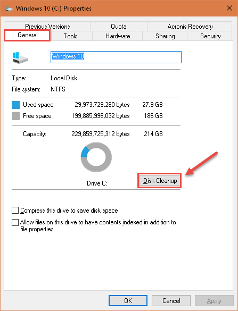Close the Properties dialog window
The image size is (238, 311).
229,9
